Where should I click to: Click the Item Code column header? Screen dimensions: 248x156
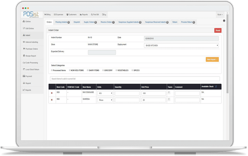60,87
